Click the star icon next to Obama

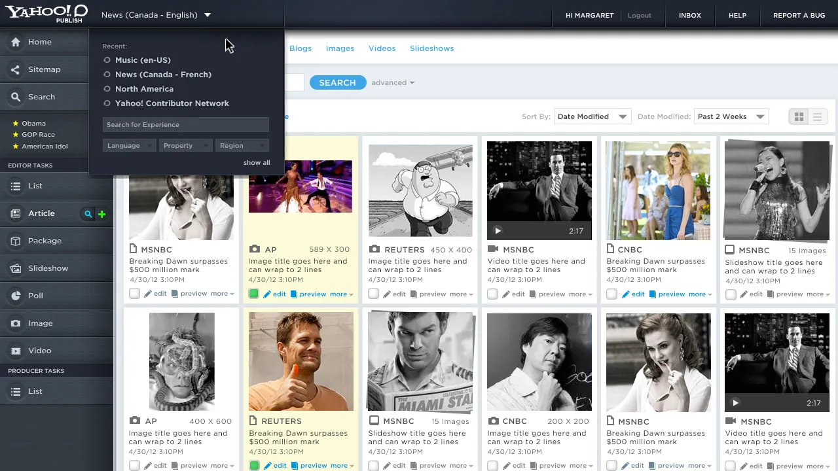coord(16,123)
